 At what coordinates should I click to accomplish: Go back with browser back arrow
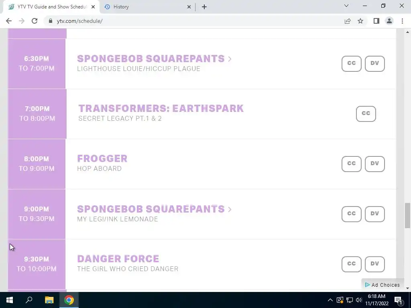(x=9, y=21)
